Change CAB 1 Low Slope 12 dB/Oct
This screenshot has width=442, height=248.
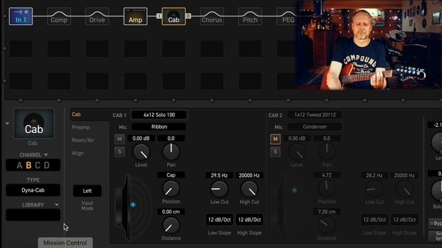tap(220, 220)
